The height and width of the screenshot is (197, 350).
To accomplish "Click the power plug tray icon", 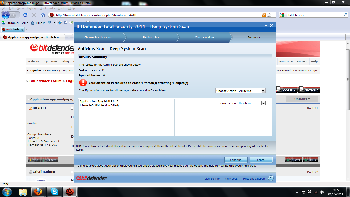I will 310,192.
